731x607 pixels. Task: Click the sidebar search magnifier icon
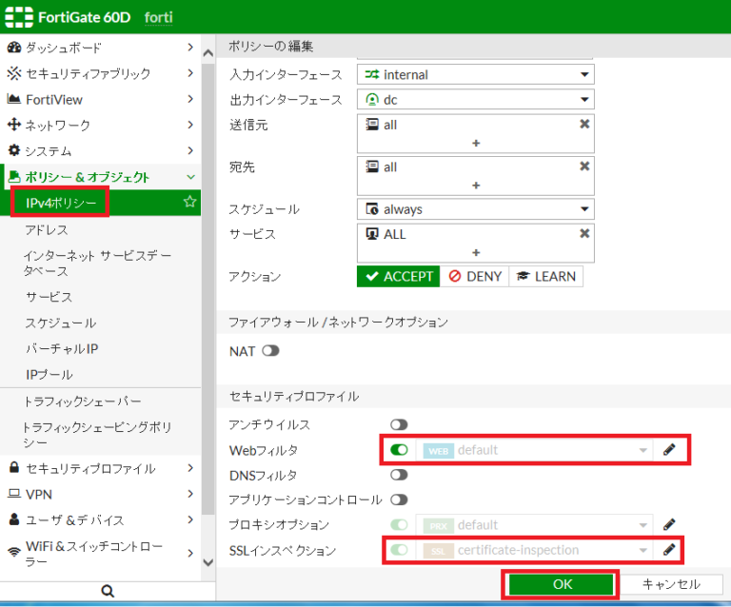tap(108, 591)
